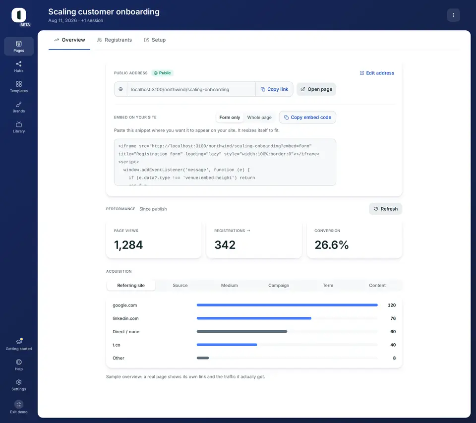This screenshot has height=423, width=476.
Task: Click the Sample overview note text
Action: [185, 376]
